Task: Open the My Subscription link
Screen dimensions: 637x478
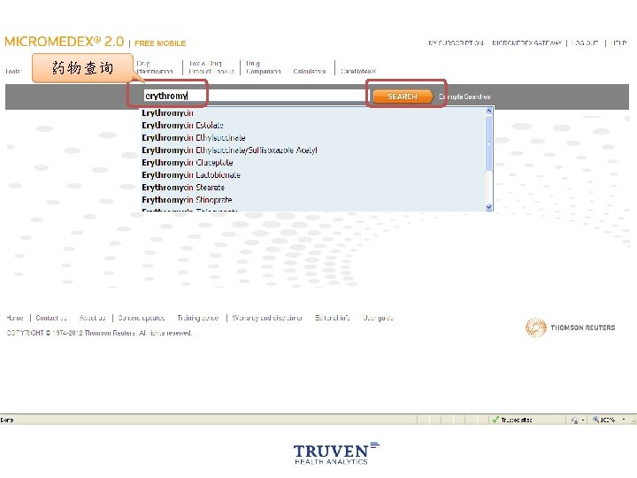Action: (x=456, y=42)
